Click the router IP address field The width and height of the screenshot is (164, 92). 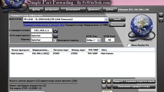[42, 30]
